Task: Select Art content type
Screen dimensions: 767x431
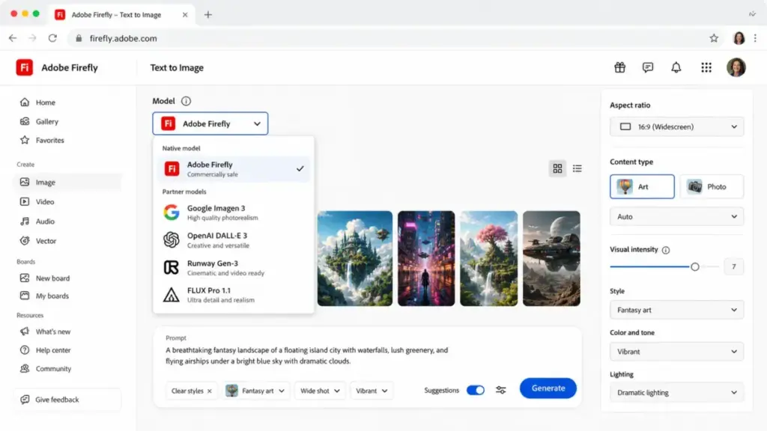Action: click(642, 186)
